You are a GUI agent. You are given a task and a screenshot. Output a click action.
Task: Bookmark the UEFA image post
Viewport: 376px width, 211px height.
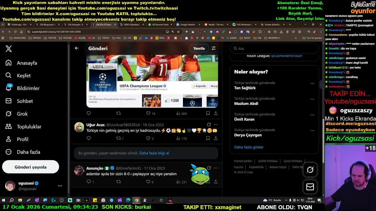208,113
